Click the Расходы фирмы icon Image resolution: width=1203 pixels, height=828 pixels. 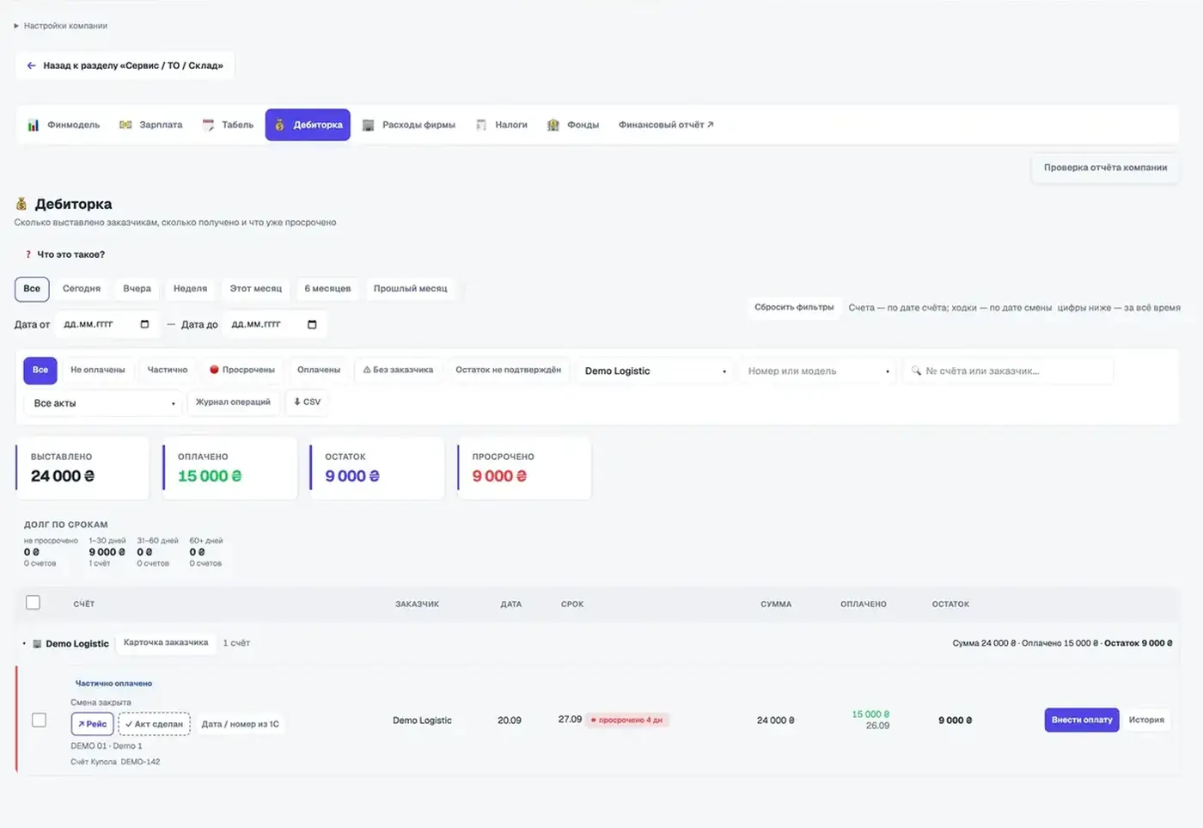[368, 126]
